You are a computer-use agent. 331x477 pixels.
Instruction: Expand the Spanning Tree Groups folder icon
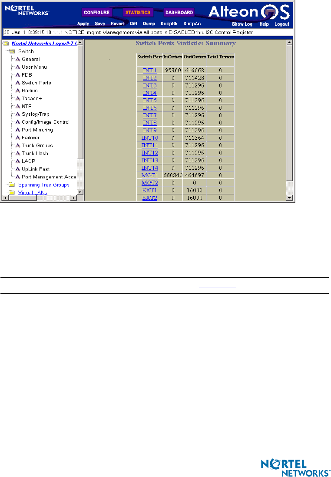[12, 185]
